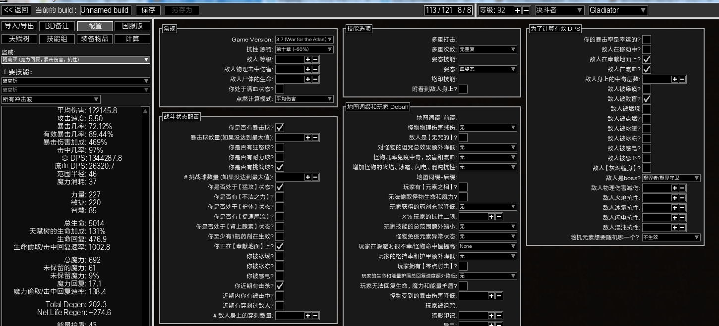Click the 保存 save button
Viewport: 719px width, 326px height.
tap(148, 10)
